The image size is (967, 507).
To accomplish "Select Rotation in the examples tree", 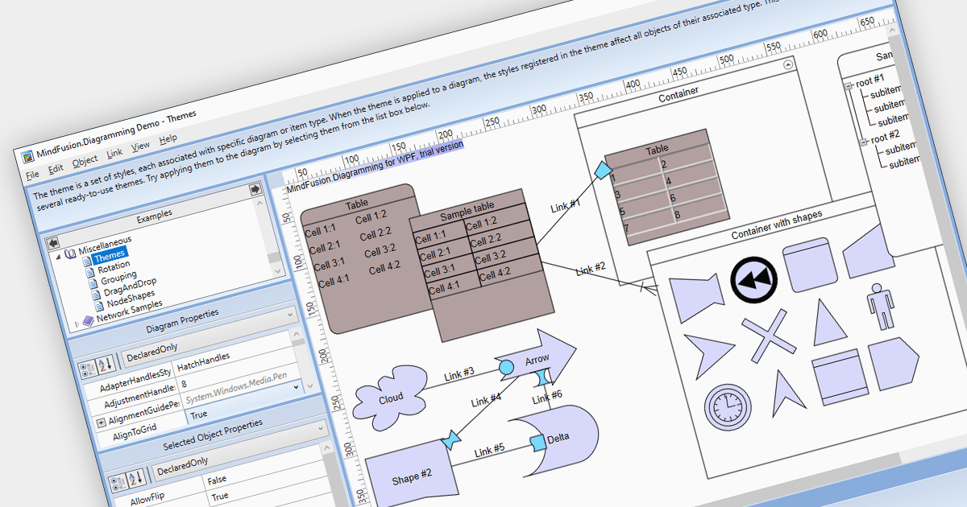I will tap(114, 266).
